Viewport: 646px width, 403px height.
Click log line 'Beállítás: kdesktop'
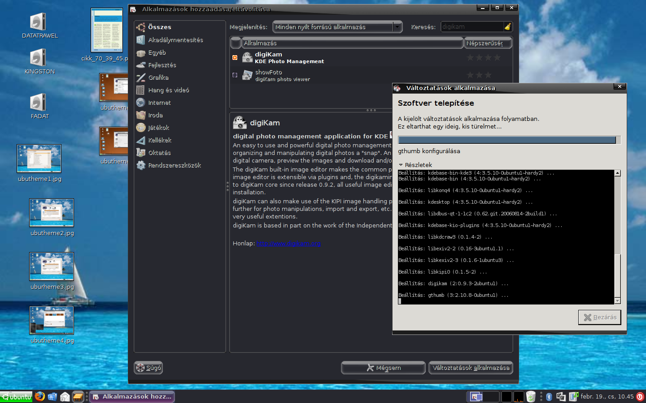pos(466,202)
